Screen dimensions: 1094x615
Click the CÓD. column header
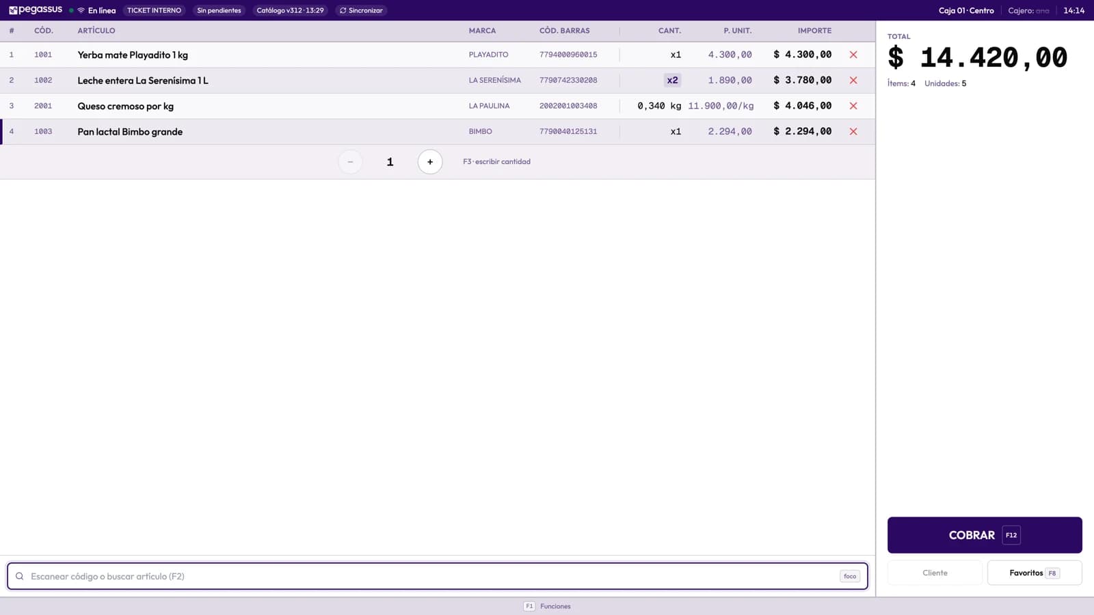pos(44,31)
